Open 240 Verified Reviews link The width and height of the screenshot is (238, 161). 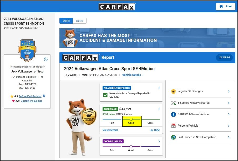30,96
